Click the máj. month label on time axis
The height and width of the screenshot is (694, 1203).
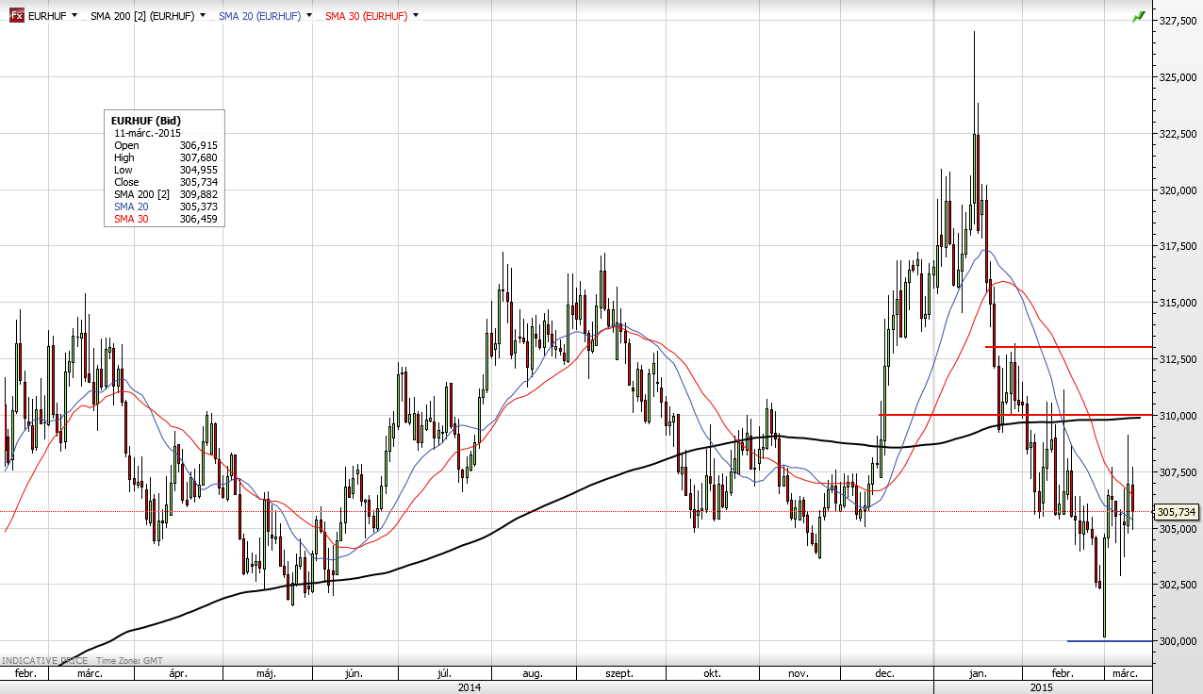[267, 674]
